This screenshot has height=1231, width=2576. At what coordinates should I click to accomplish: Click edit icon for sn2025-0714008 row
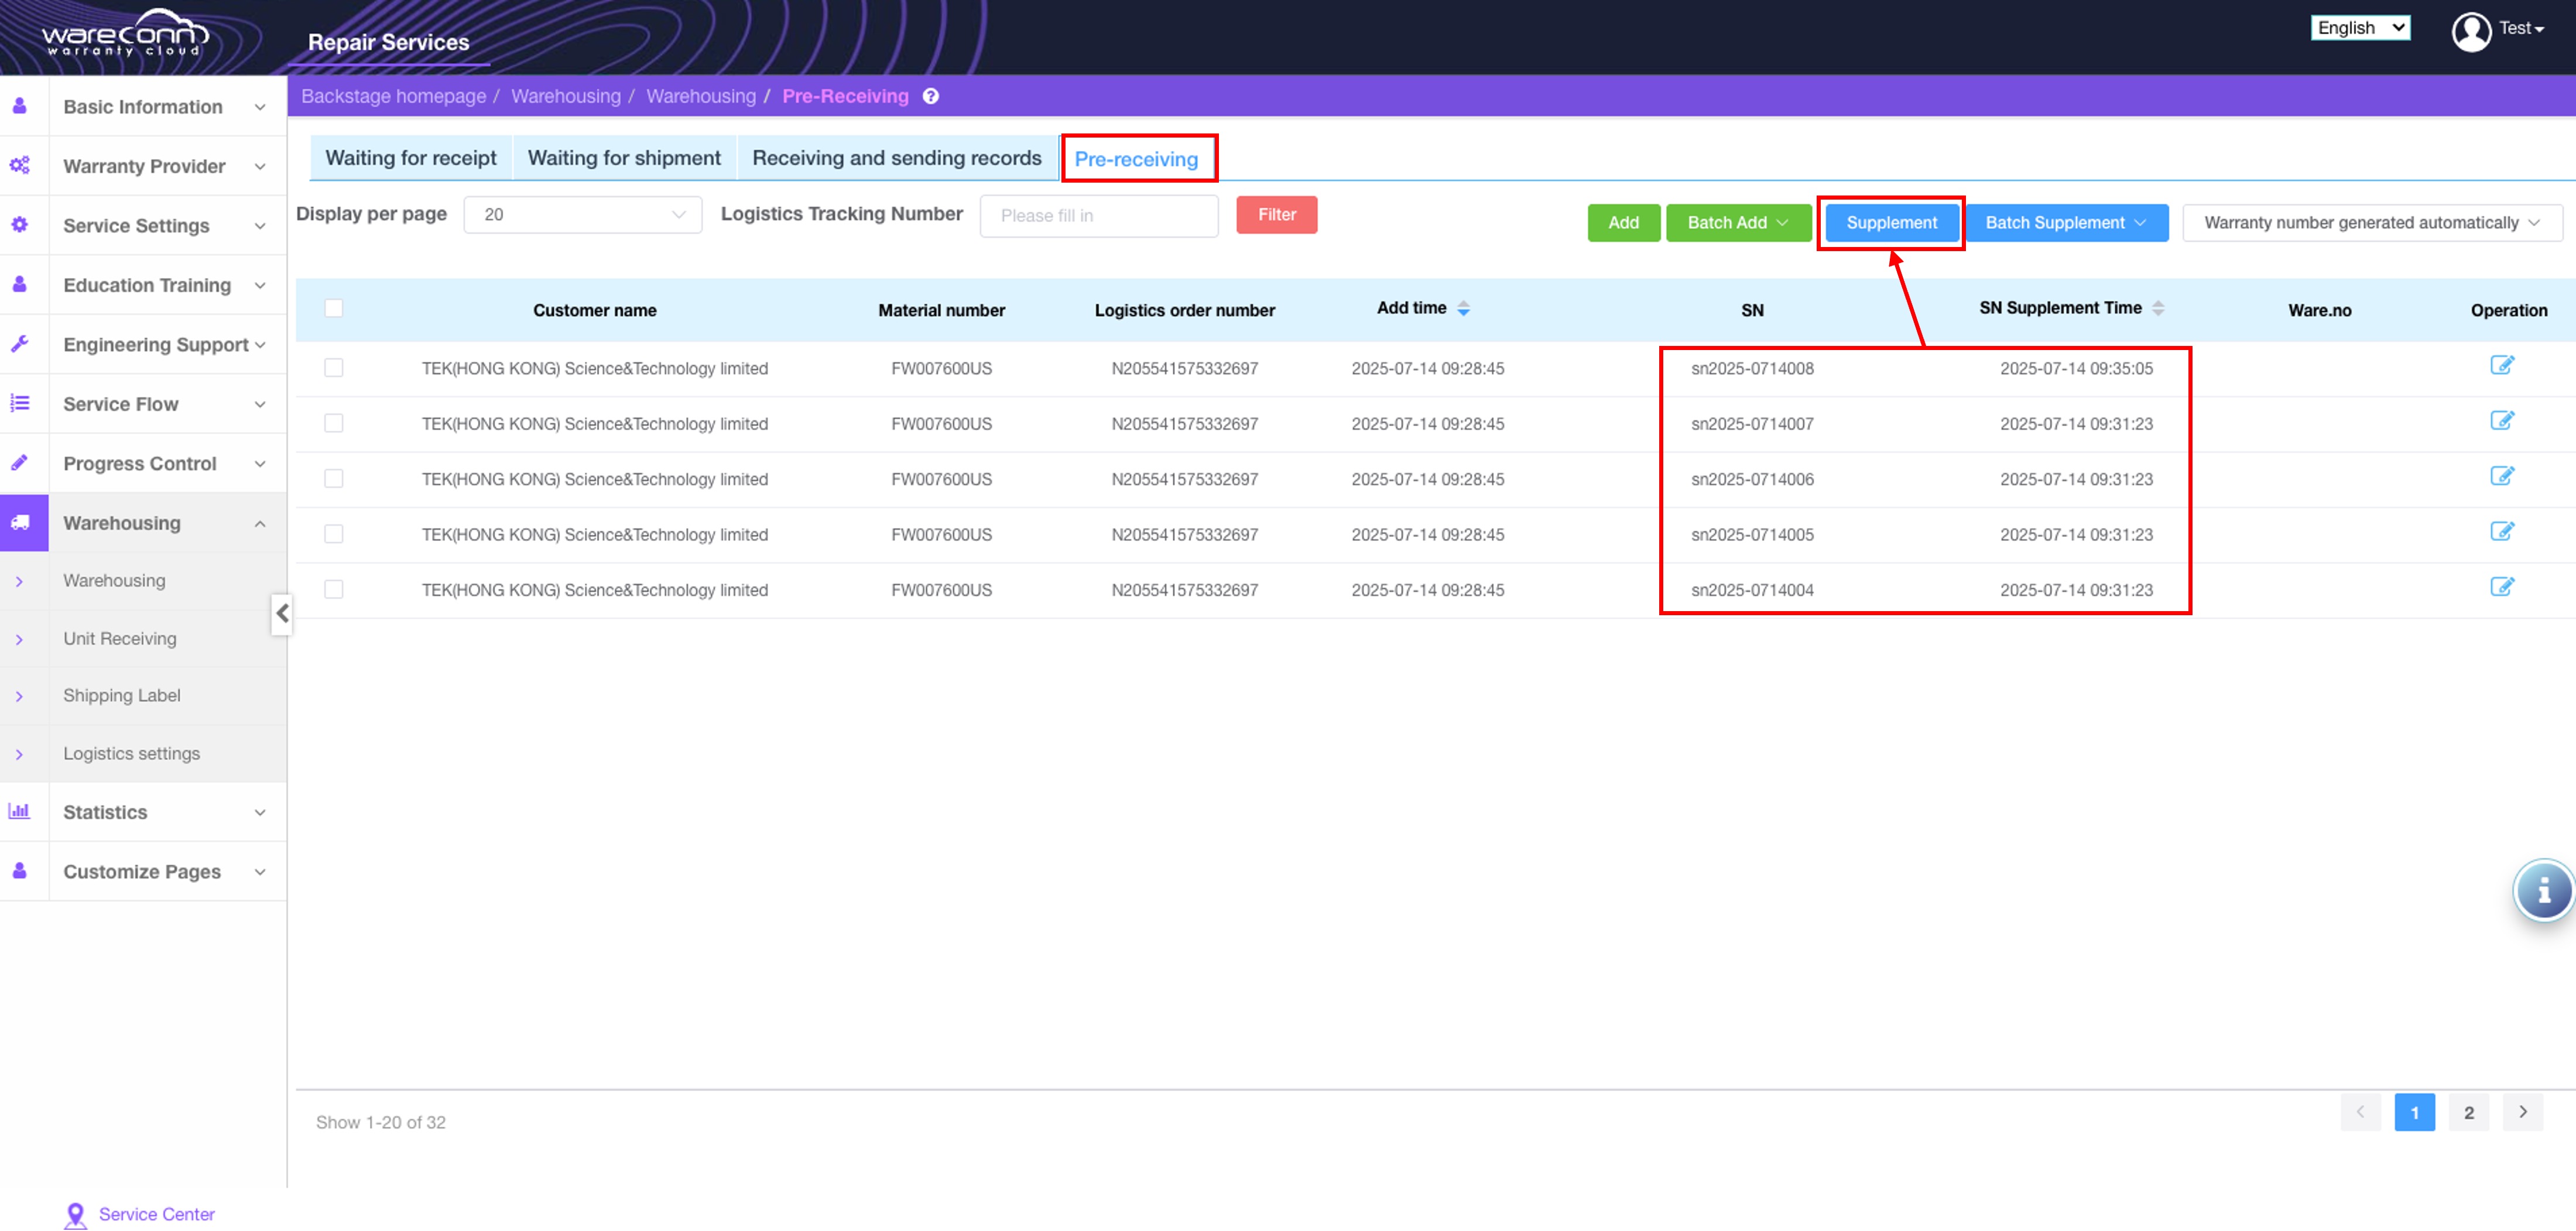(2501, 365)
